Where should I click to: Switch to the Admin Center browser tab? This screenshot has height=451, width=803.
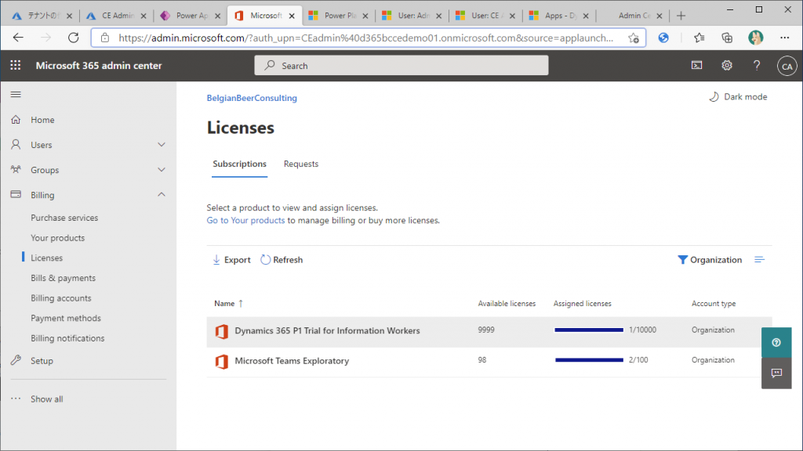(634, 16)
